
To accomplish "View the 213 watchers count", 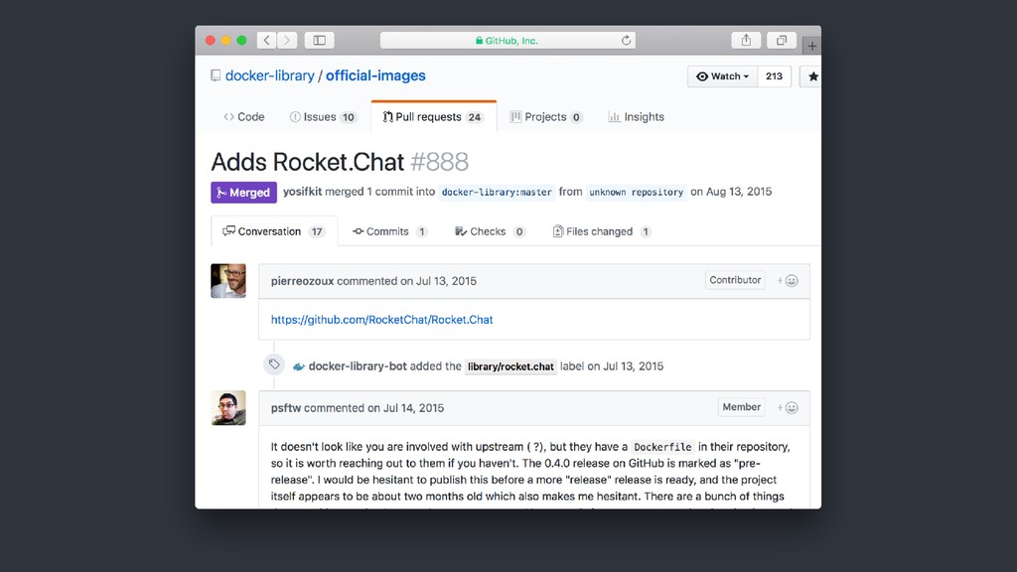I will (x=774, y=76).
